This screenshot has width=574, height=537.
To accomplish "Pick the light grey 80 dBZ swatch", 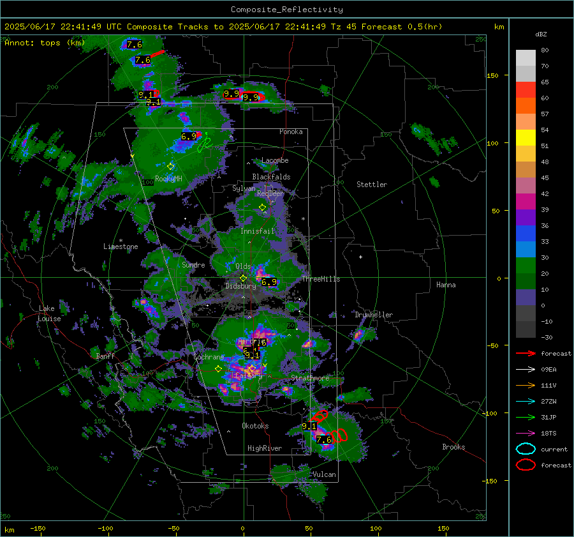I will 526,57.
